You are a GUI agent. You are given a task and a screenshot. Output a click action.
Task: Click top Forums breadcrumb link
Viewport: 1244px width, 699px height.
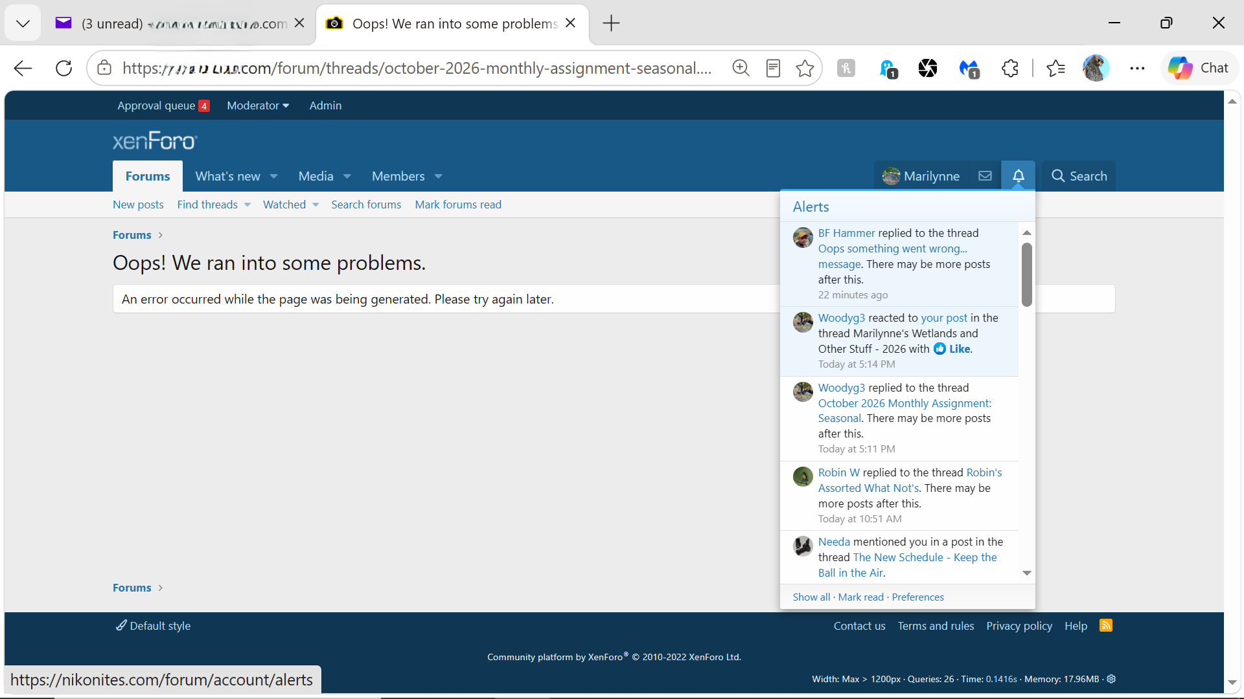[132, 235]
